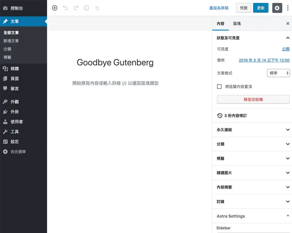
Task: Click the 公開 visibility link
Action: click(286, 49)
